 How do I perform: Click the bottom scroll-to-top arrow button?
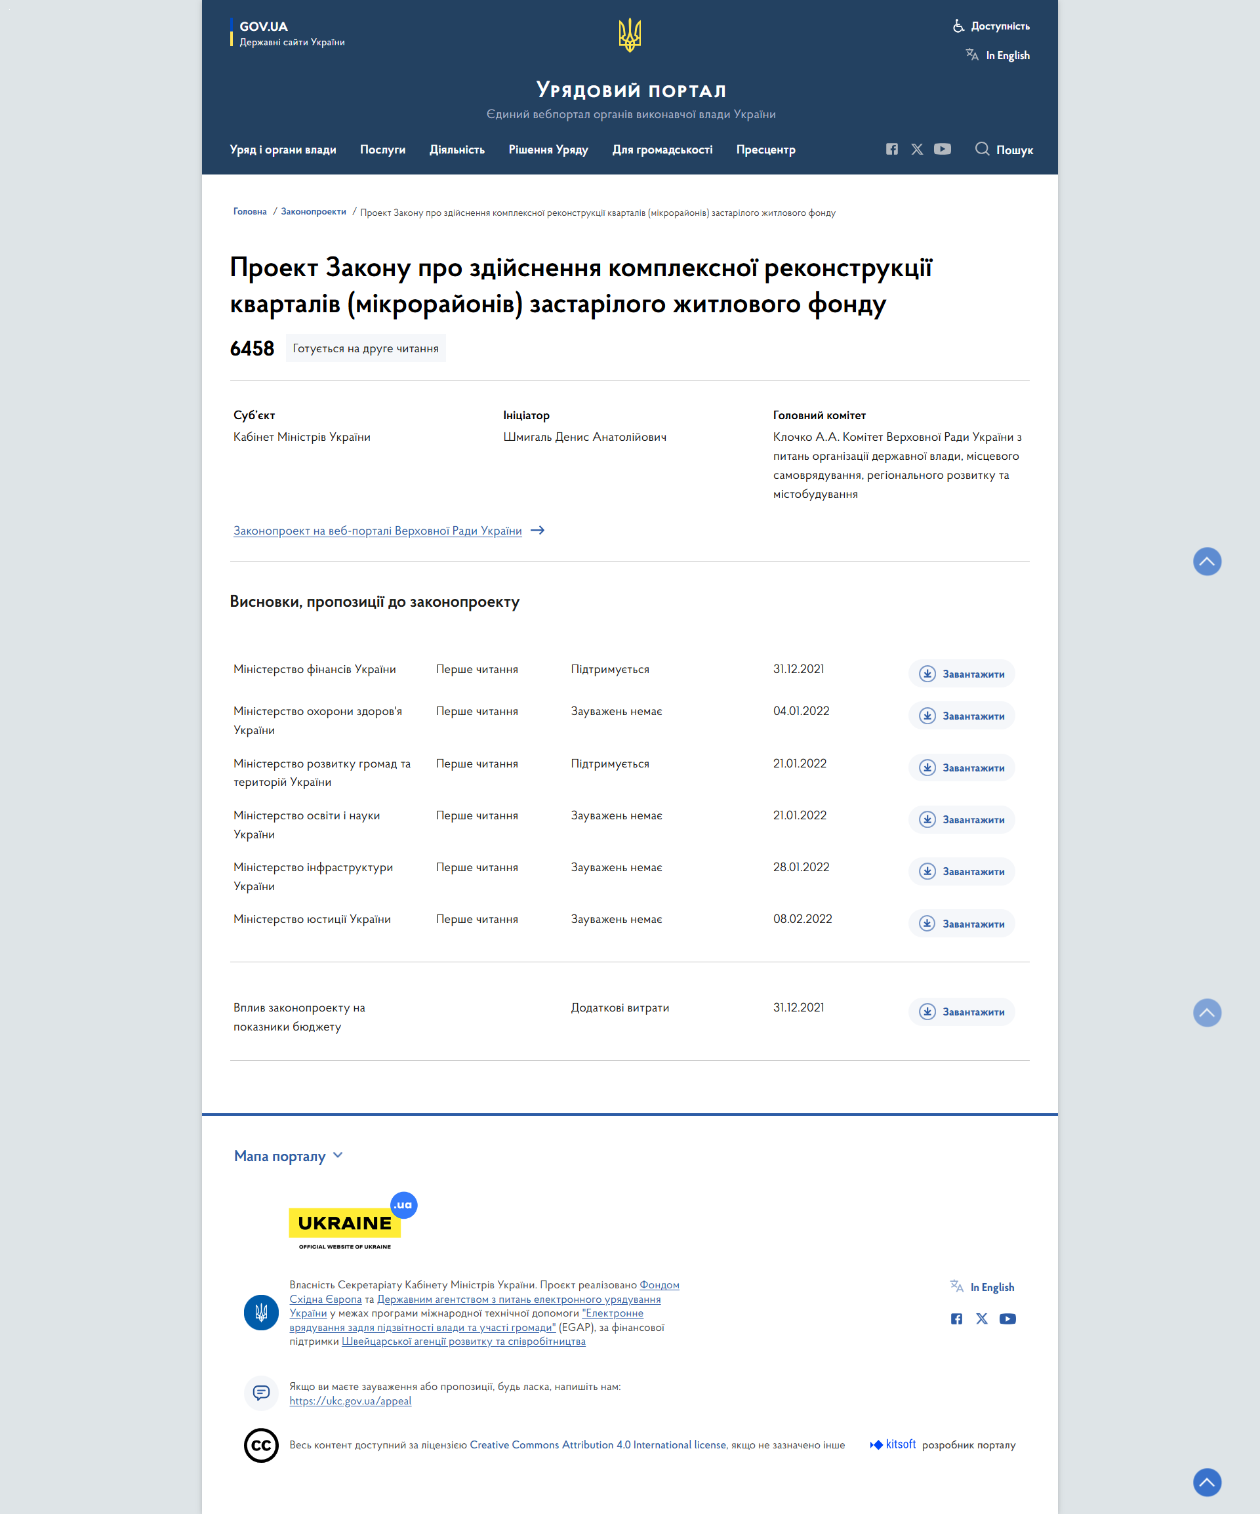(1207, 1483)
